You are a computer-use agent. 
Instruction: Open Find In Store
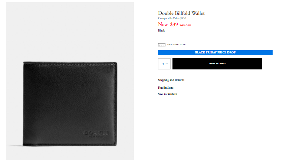[166, 88]
